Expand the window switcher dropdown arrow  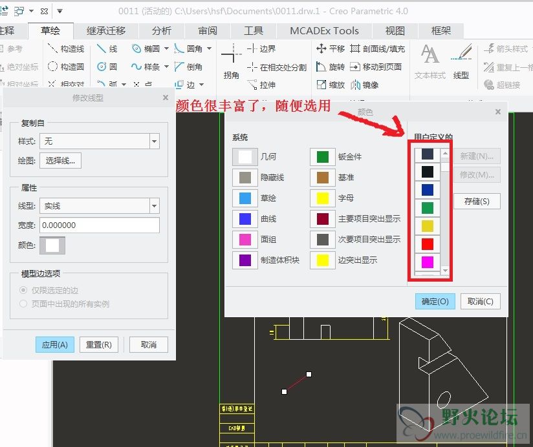pos(31,12)
